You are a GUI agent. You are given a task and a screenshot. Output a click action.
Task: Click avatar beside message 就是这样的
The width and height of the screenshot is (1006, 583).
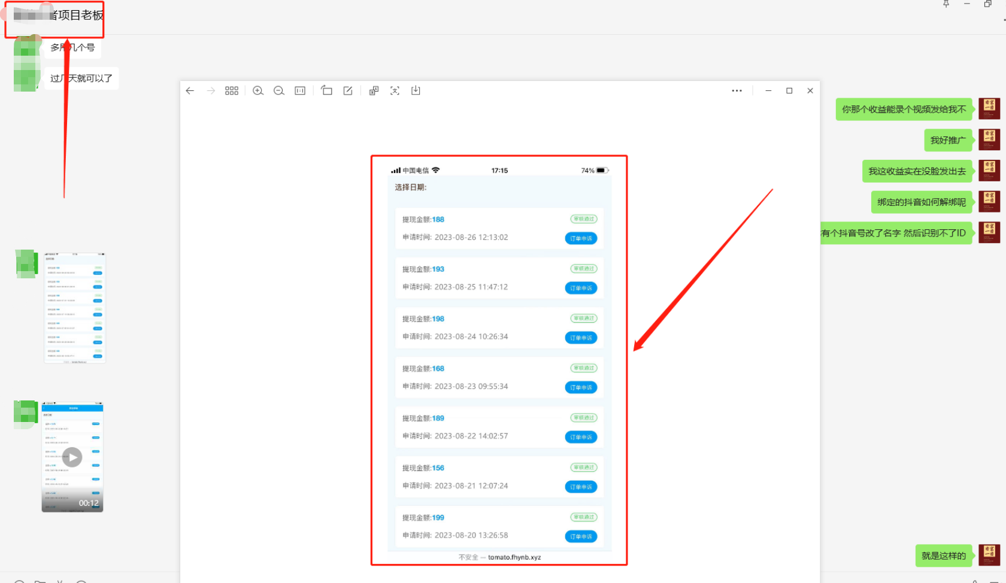[x=989, y=555]
